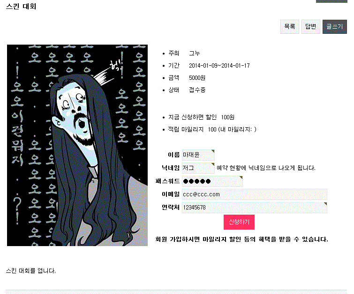This screenshot has height=294, width=354.
Task: Submit the form with 신청하기 button
Action: [x=239, y=222]
